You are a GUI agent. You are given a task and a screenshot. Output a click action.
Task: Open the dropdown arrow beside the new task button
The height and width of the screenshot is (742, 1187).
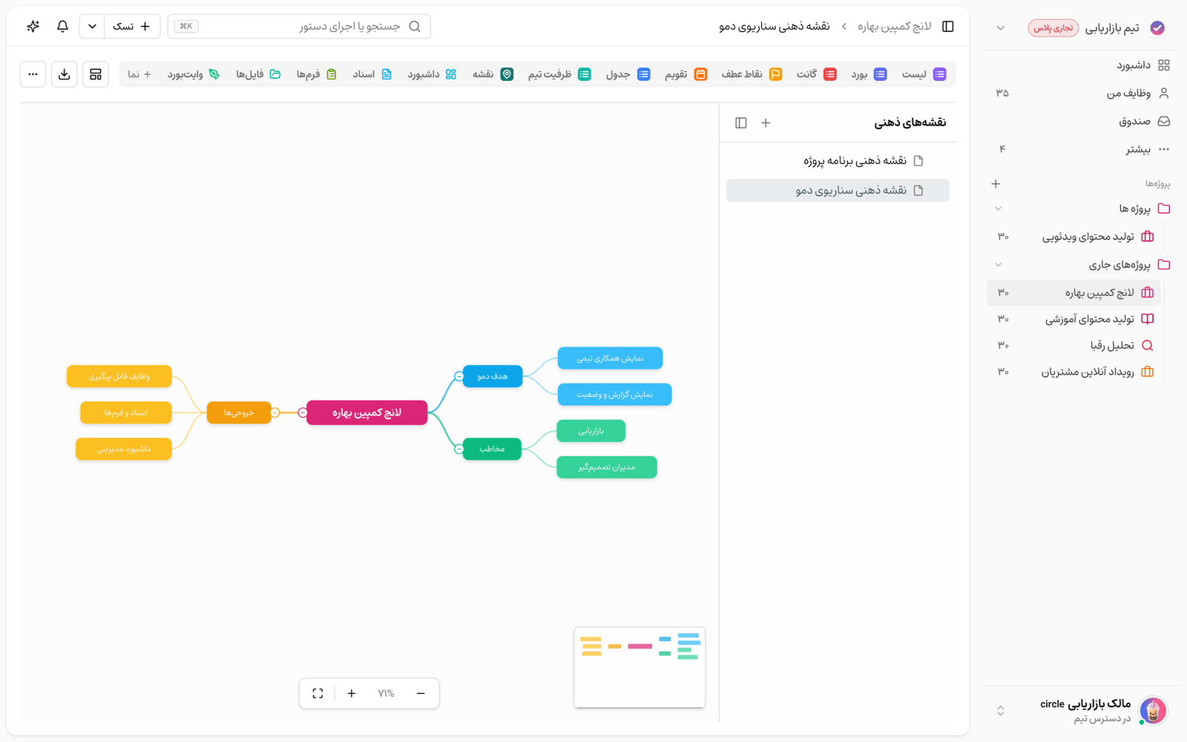tap(92, 27)
